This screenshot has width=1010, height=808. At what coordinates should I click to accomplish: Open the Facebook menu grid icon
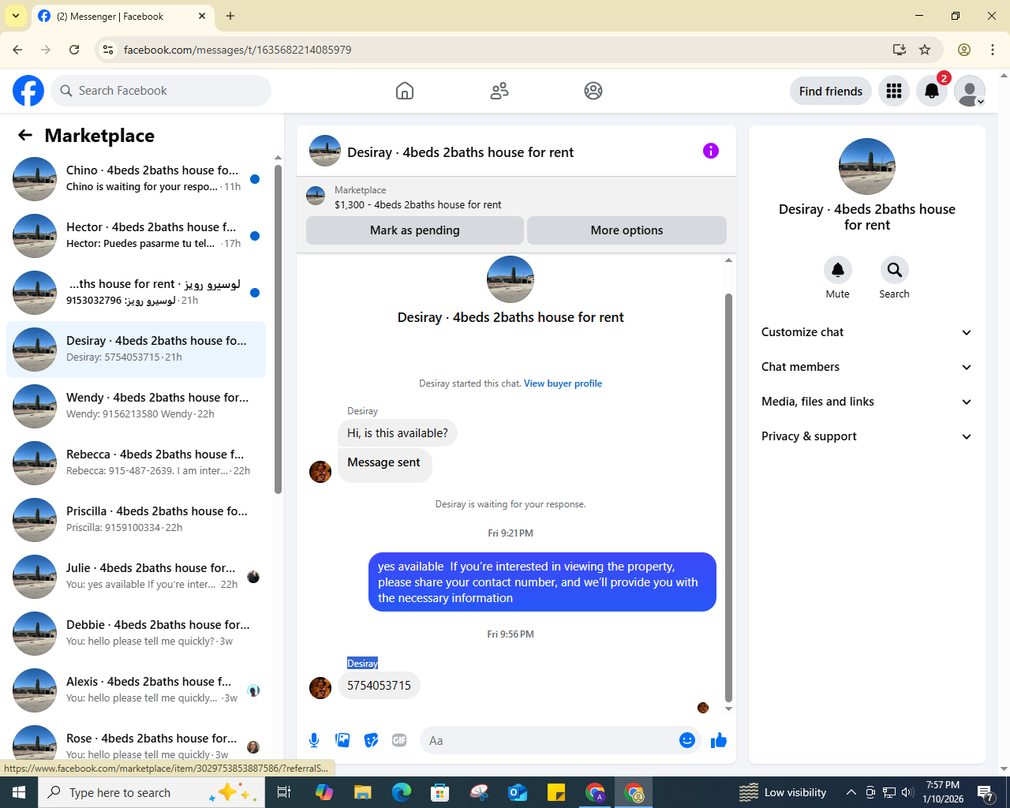pyautogui.click(x=894, y=91)
